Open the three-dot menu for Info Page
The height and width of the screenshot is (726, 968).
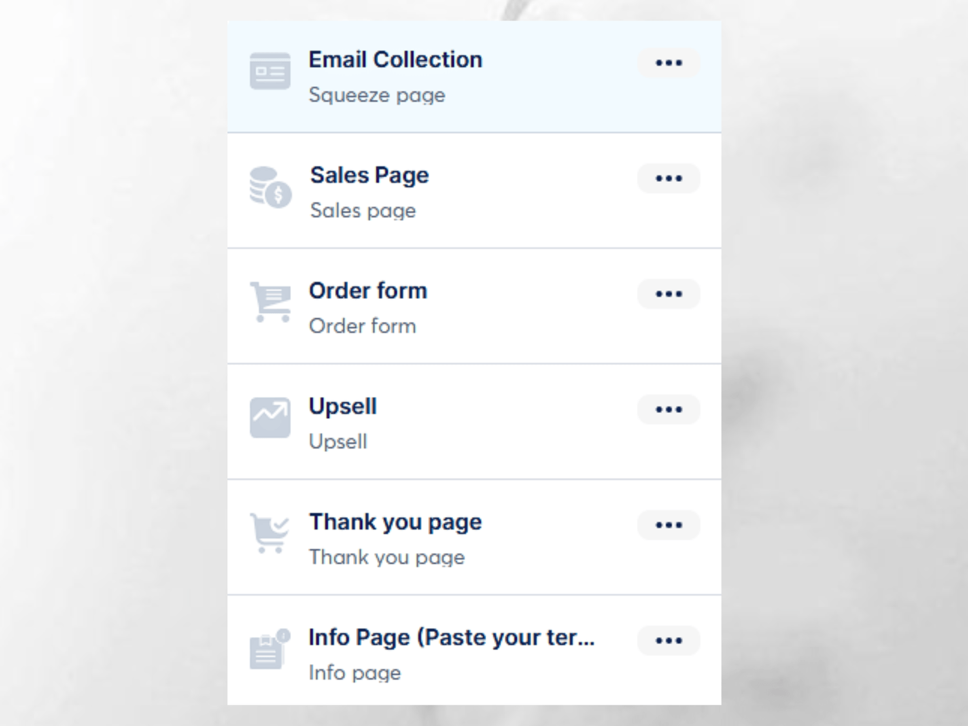click(669, 640)
